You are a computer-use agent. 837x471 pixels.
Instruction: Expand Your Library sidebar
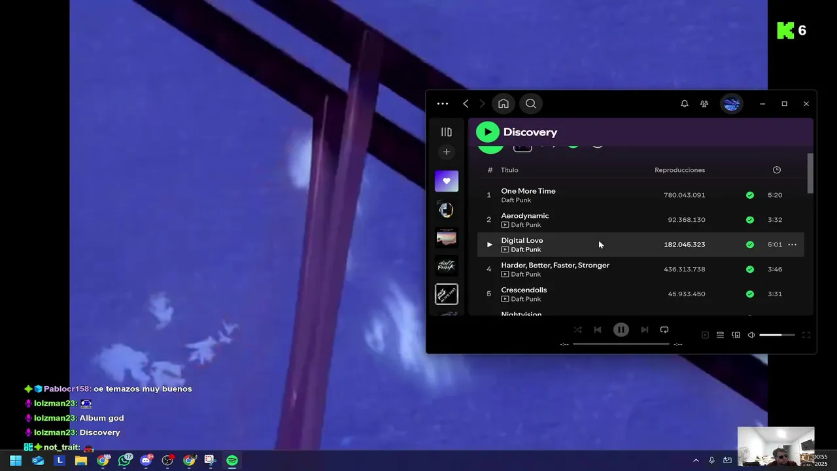[x=447, y=132]
